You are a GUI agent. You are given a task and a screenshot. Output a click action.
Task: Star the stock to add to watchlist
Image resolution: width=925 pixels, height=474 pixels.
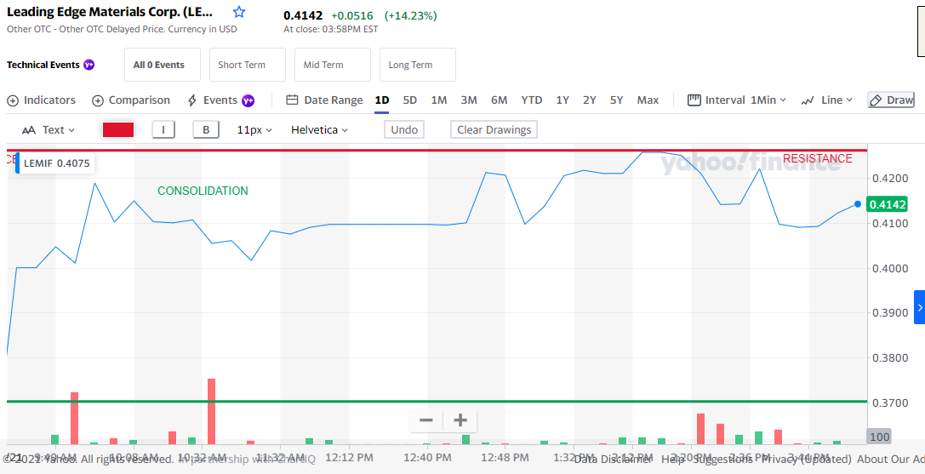(239, 13)
